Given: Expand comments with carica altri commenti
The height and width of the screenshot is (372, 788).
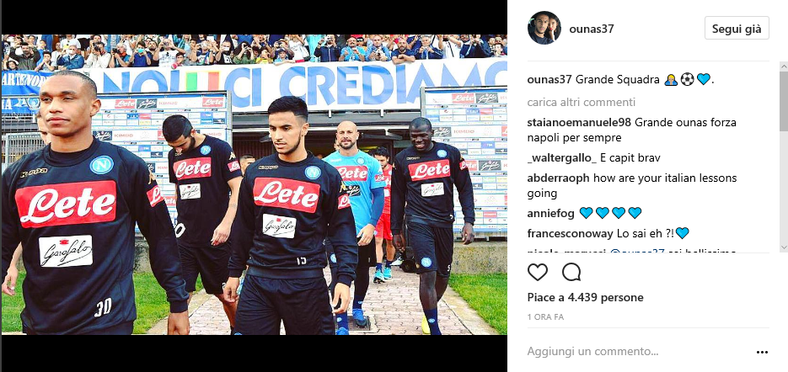Looking at the screenshot, I should [x=582, y=103].
